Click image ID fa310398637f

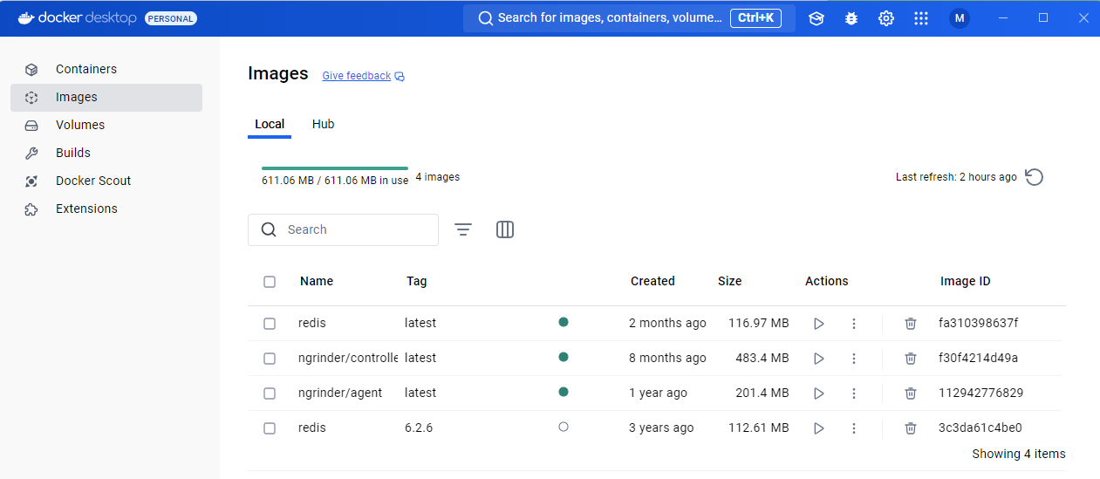coord(978,323)
